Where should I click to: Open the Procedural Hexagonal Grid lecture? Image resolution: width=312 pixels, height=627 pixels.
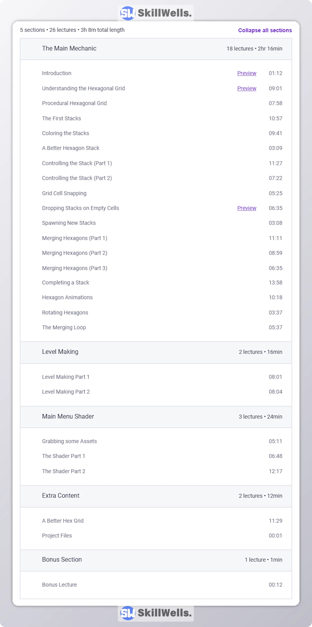[75, 103]
